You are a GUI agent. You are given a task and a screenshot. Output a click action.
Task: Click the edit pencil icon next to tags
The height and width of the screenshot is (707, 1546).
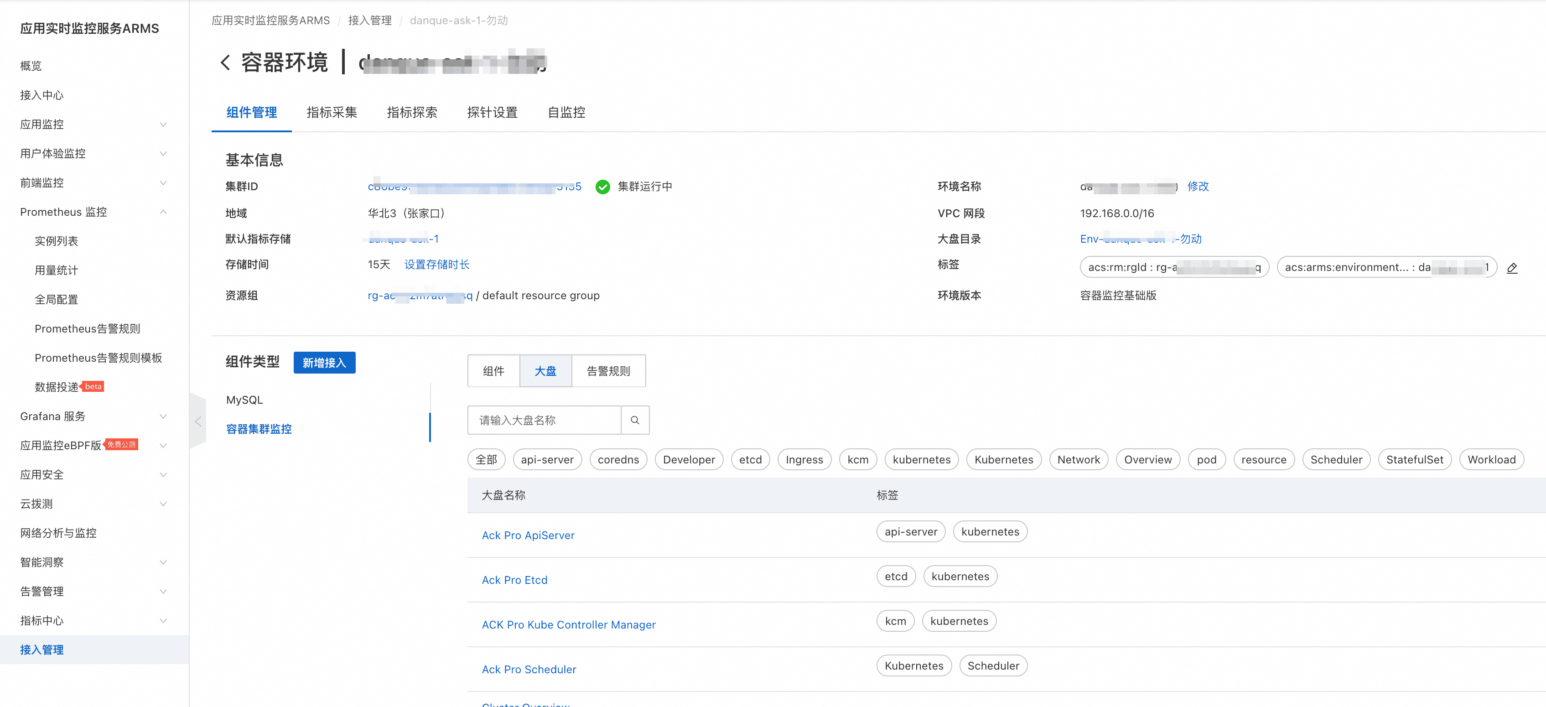click(1512, 268)
